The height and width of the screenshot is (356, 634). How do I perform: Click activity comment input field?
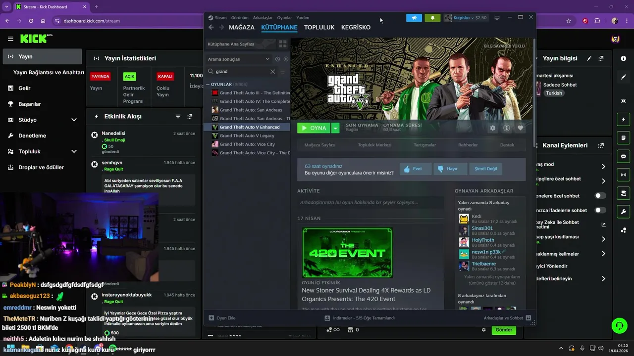(370, 202)
